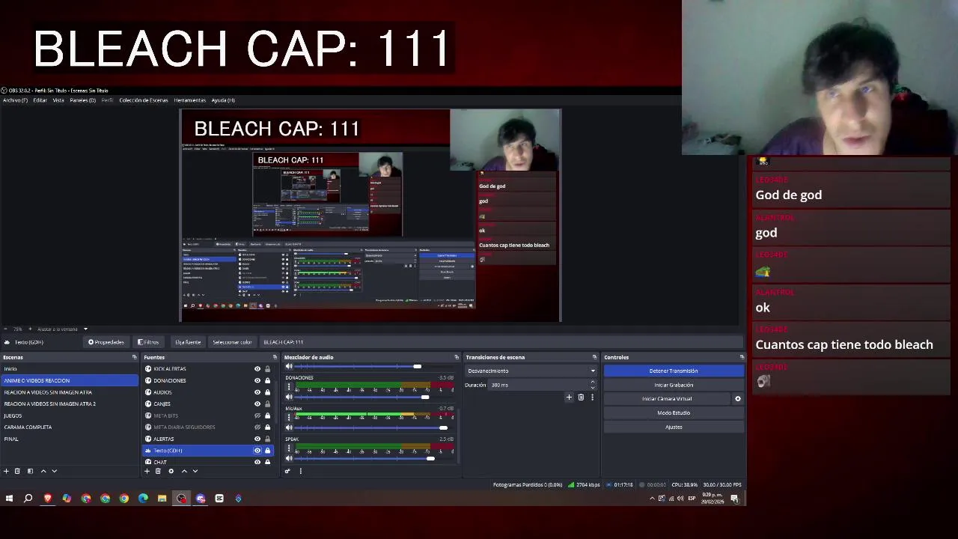Open Mic/Aux audio channel options menu
This screenshot has width=958, height=539.
coord(289,418)
